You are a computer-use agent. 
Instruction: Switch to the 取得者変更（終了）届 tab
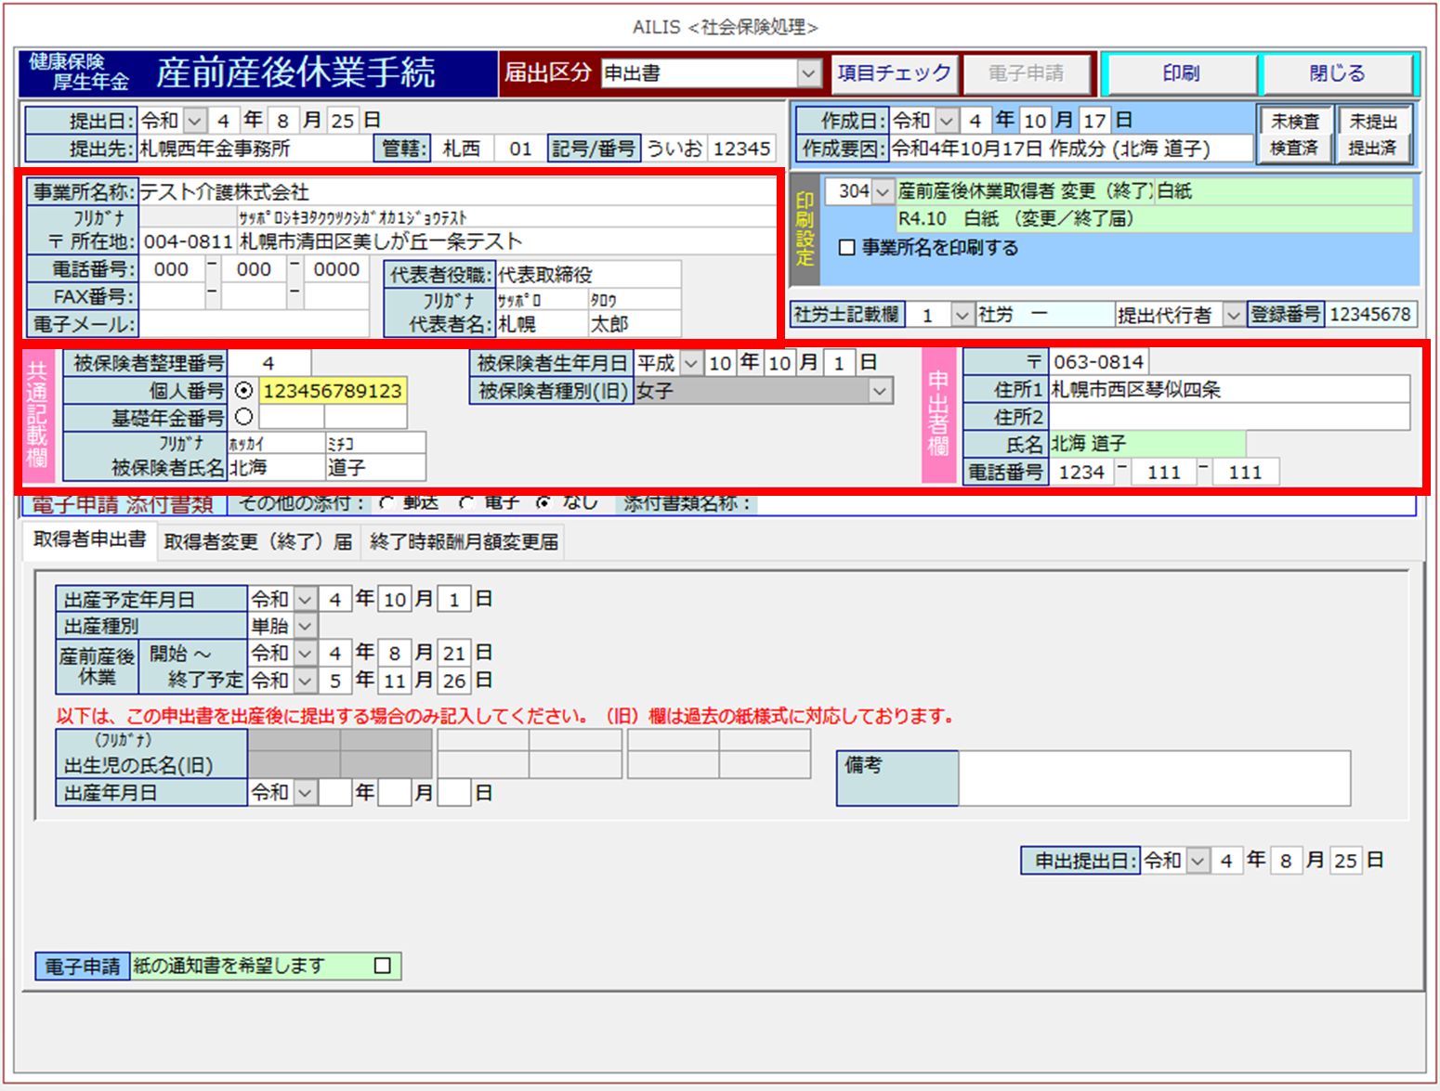[257, 541]
